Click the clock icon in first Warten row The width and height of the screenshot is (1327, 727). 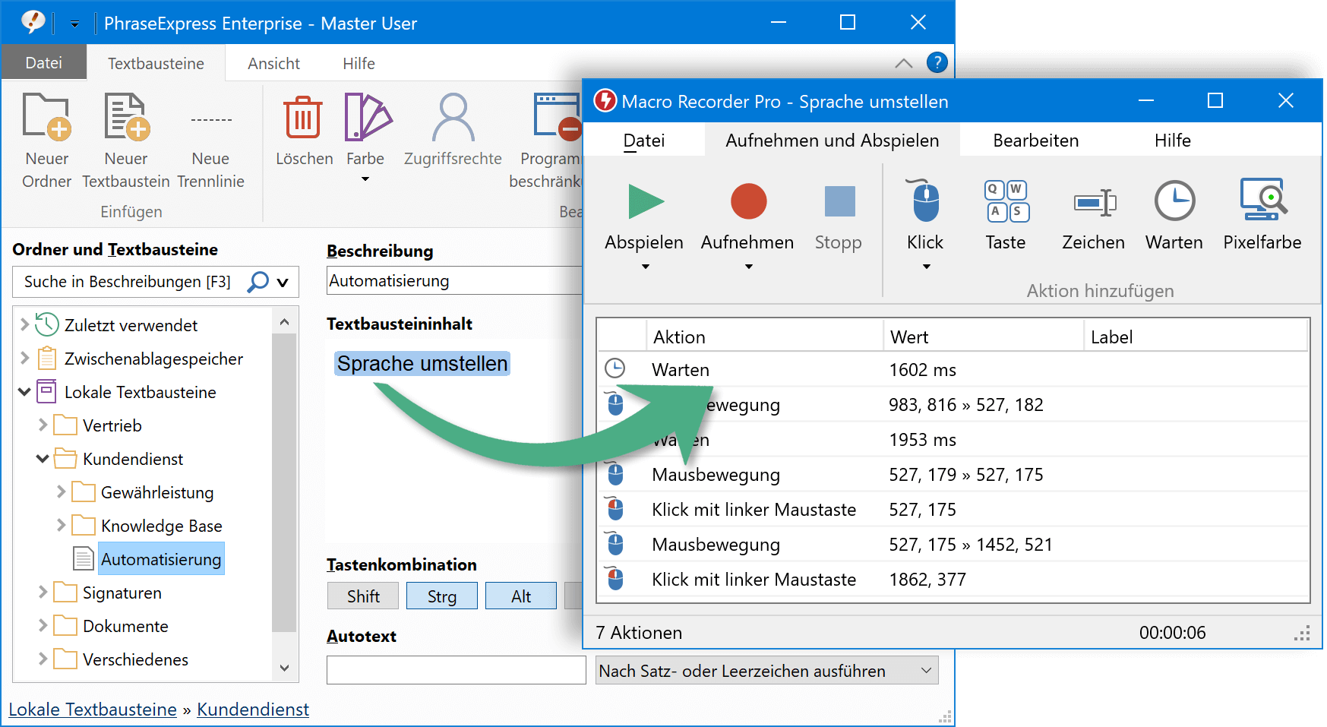615,368
